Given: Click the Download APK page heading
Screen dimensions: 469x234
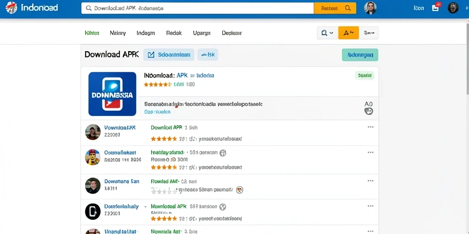Looking at the screenshot, I should (x=112, y=55).
